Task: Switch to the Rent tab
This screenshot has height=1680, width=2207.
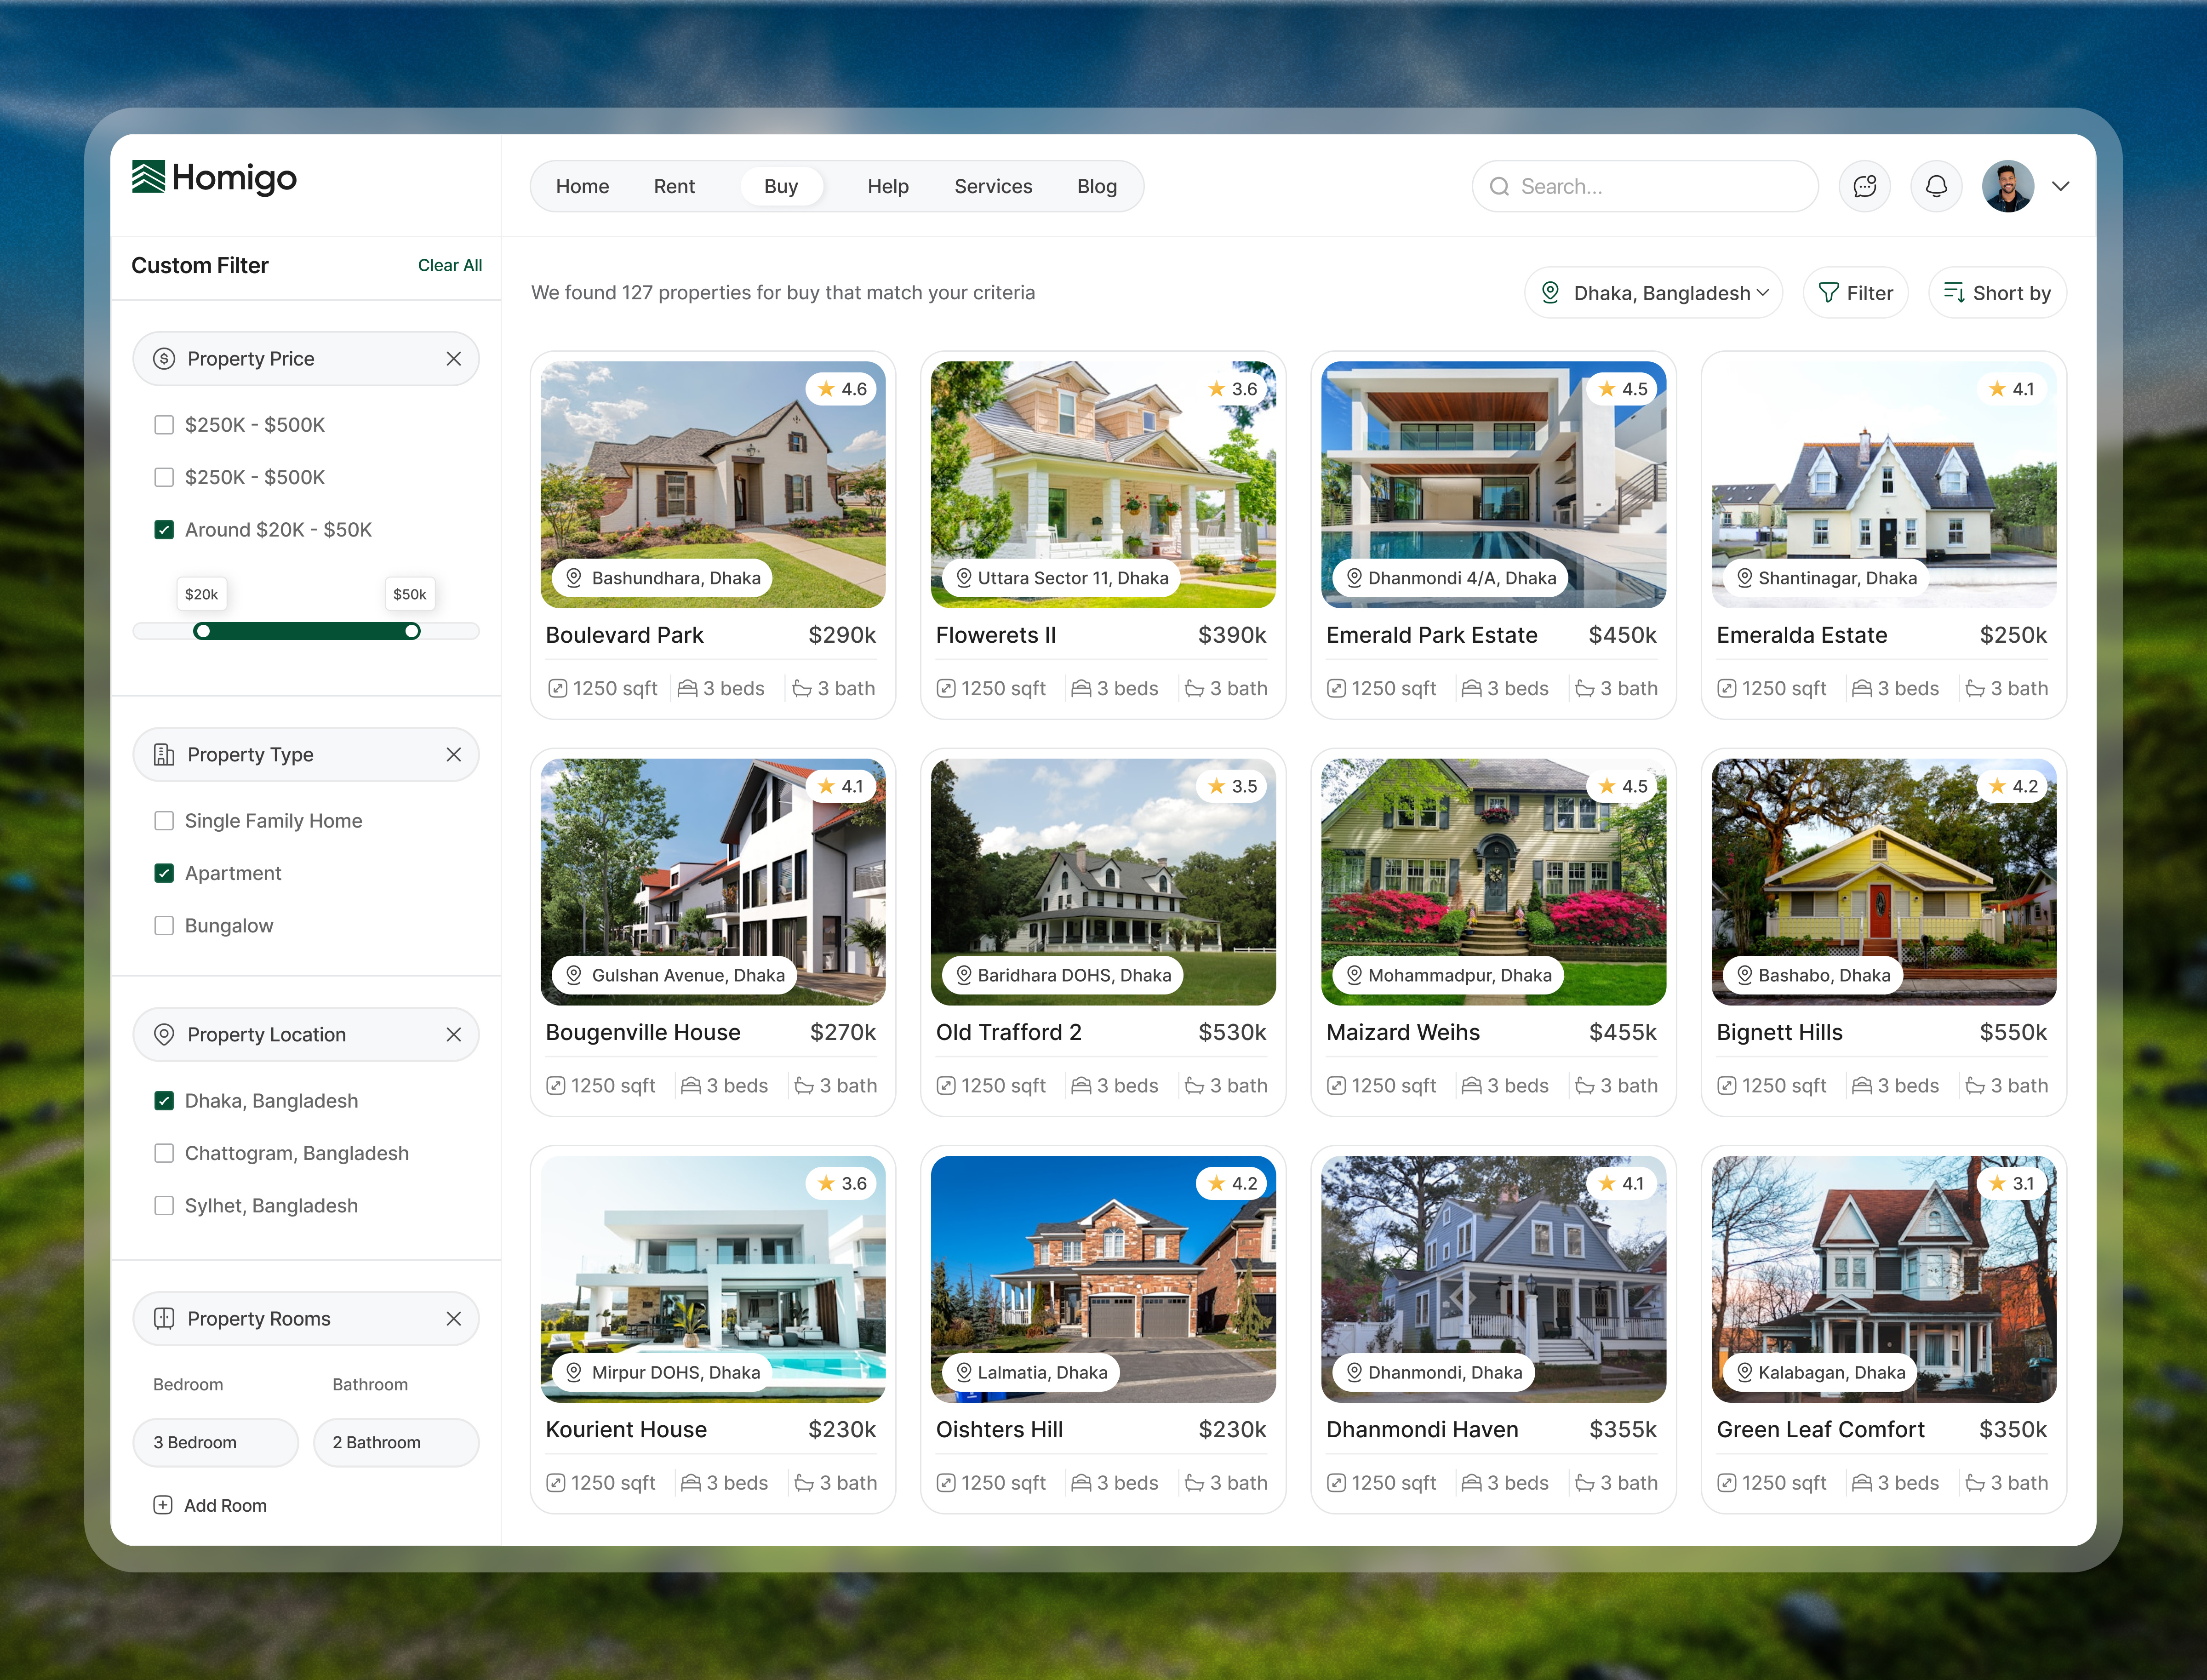Action: pos(674,186)
